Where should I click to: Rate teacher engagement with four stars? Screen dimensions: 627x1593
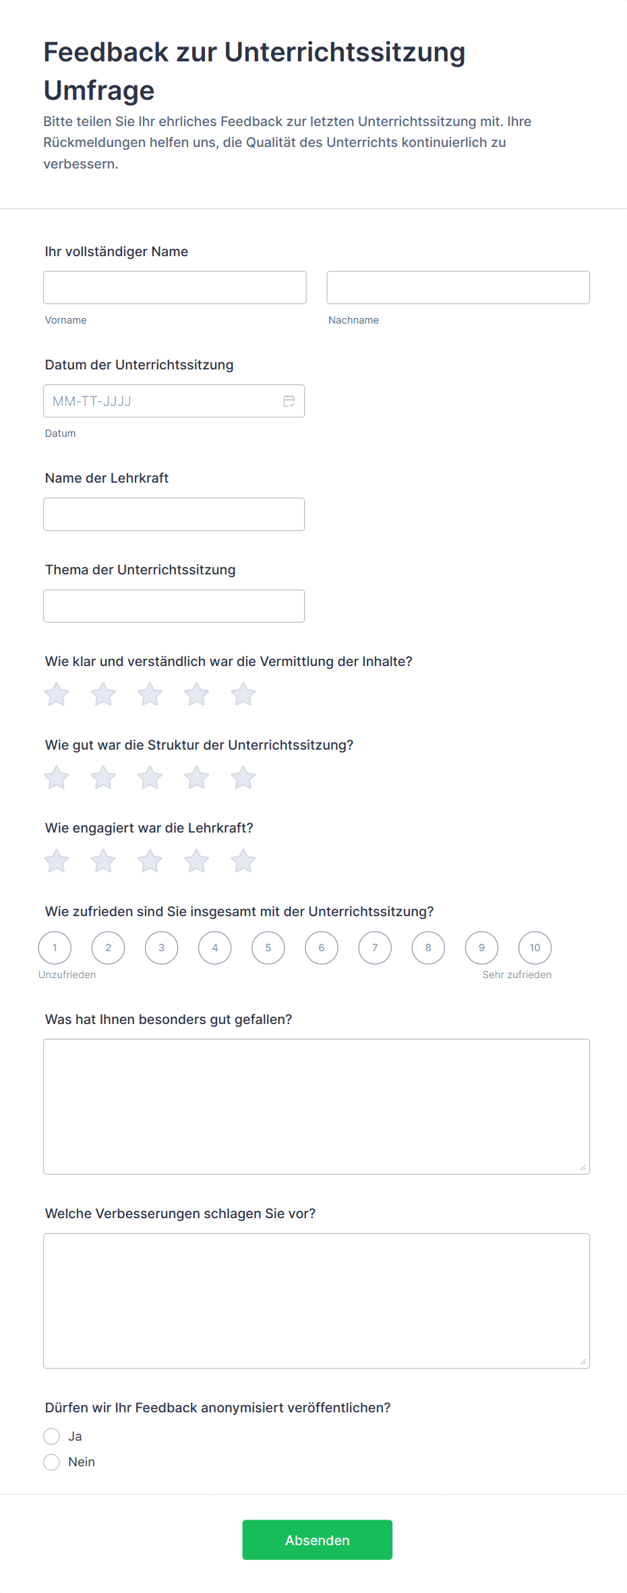click(x=196, y=860)
